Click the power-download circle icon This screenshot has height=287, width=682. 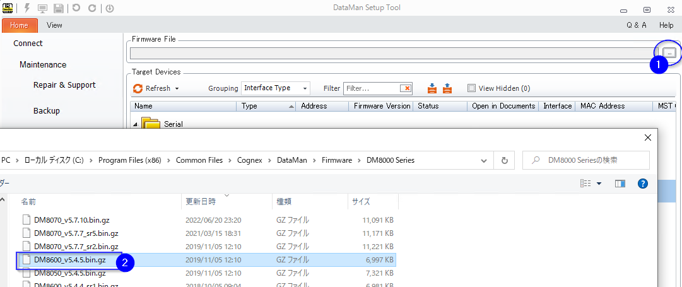pos(110,8)
